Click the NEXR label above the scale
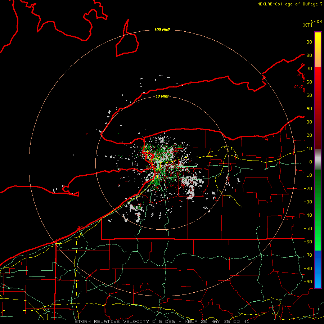The image size is (324, 324). pyautogui.click(x=316, y=22)
